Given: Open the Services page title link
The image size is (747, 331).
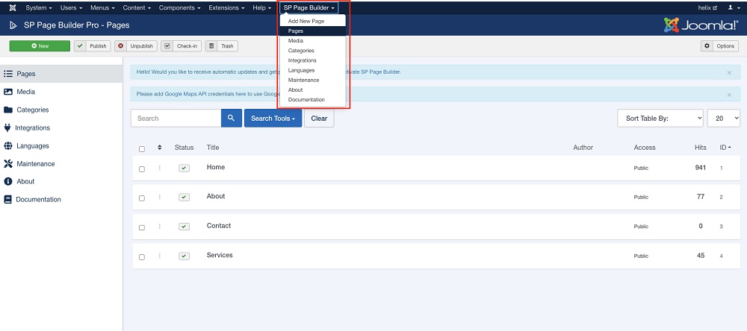Looking at the screenshot, I should pos(220,255).
